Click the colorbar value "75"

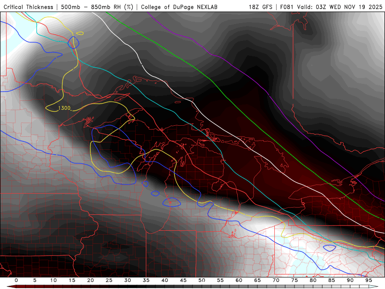pyautogui.click(x=295, y=280)
